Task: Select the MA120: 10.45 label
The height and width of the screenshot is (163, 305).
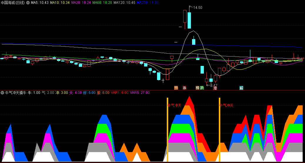Action: [x=124, y=3]
